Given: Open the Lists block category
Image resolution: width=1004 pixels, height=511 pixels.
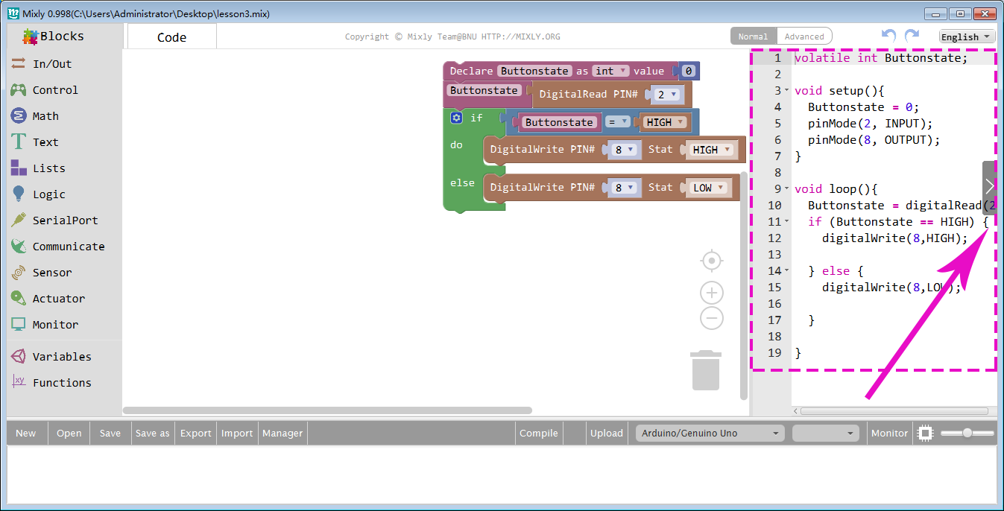Looking at the screenshot, I should click(48, 168).
